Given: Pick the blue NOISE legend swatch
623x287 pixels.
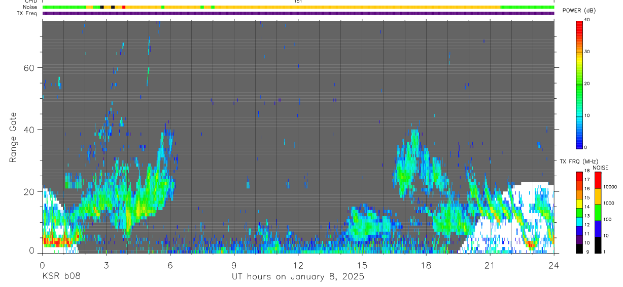Looking at the screenshot, I should [598, 229].
